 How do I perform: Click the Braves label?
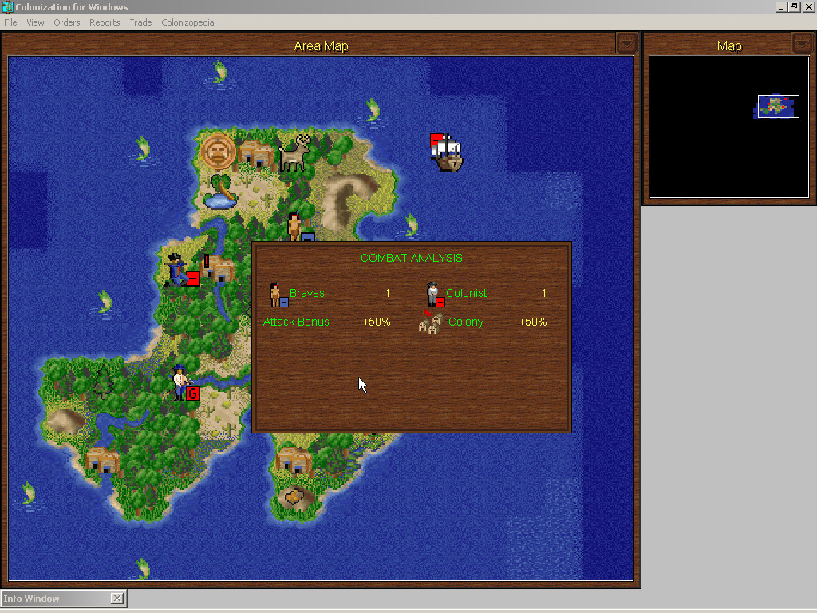306,293
